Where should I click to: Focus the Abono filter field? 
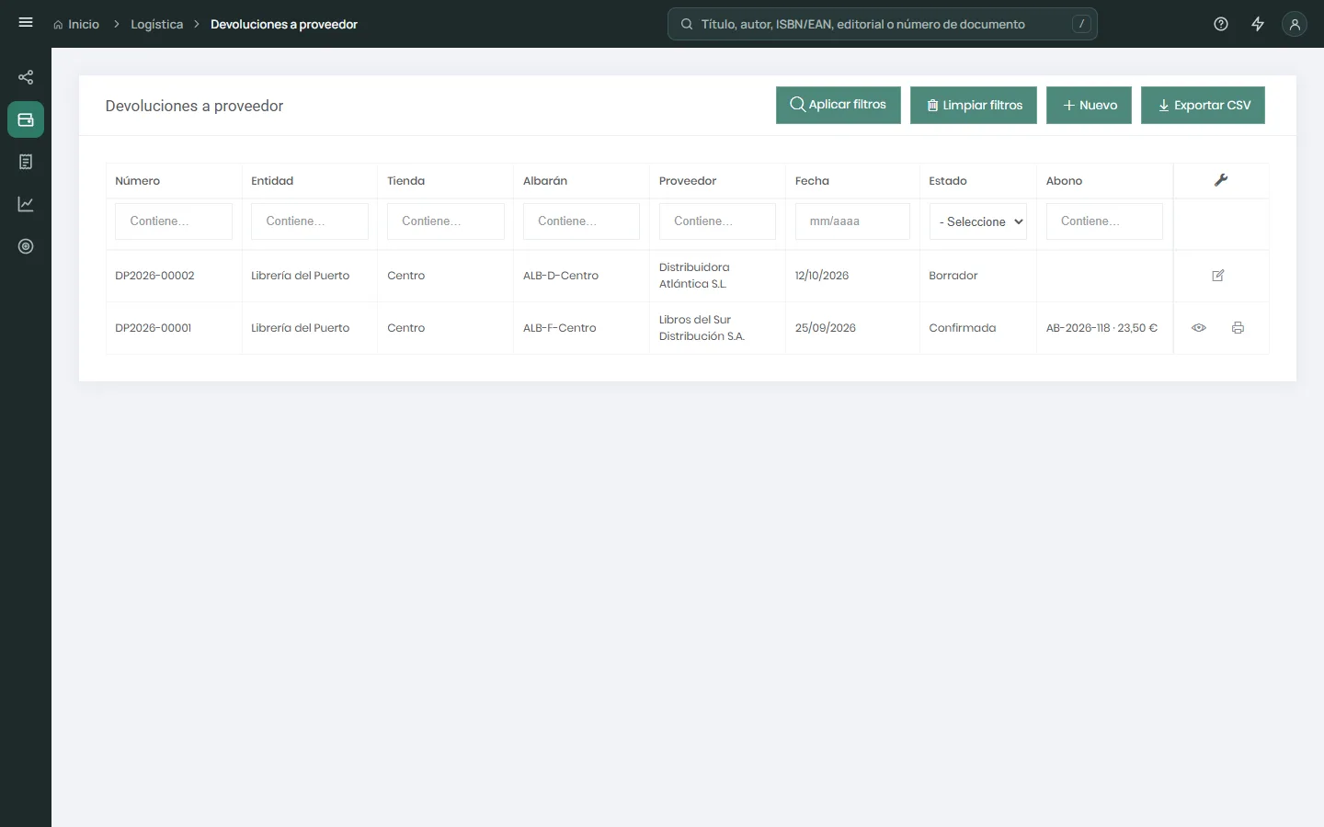coord(1104,221)
